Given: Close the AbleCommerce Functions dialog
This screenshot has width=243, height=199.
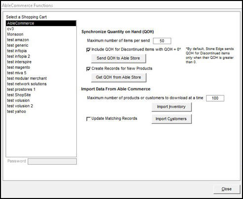Looking at the screenshot, I should click(227, 189).
